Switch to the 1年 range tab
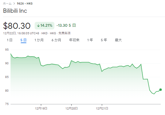The width and height of the screenshot is (165, 115). (x=90, y=40)
